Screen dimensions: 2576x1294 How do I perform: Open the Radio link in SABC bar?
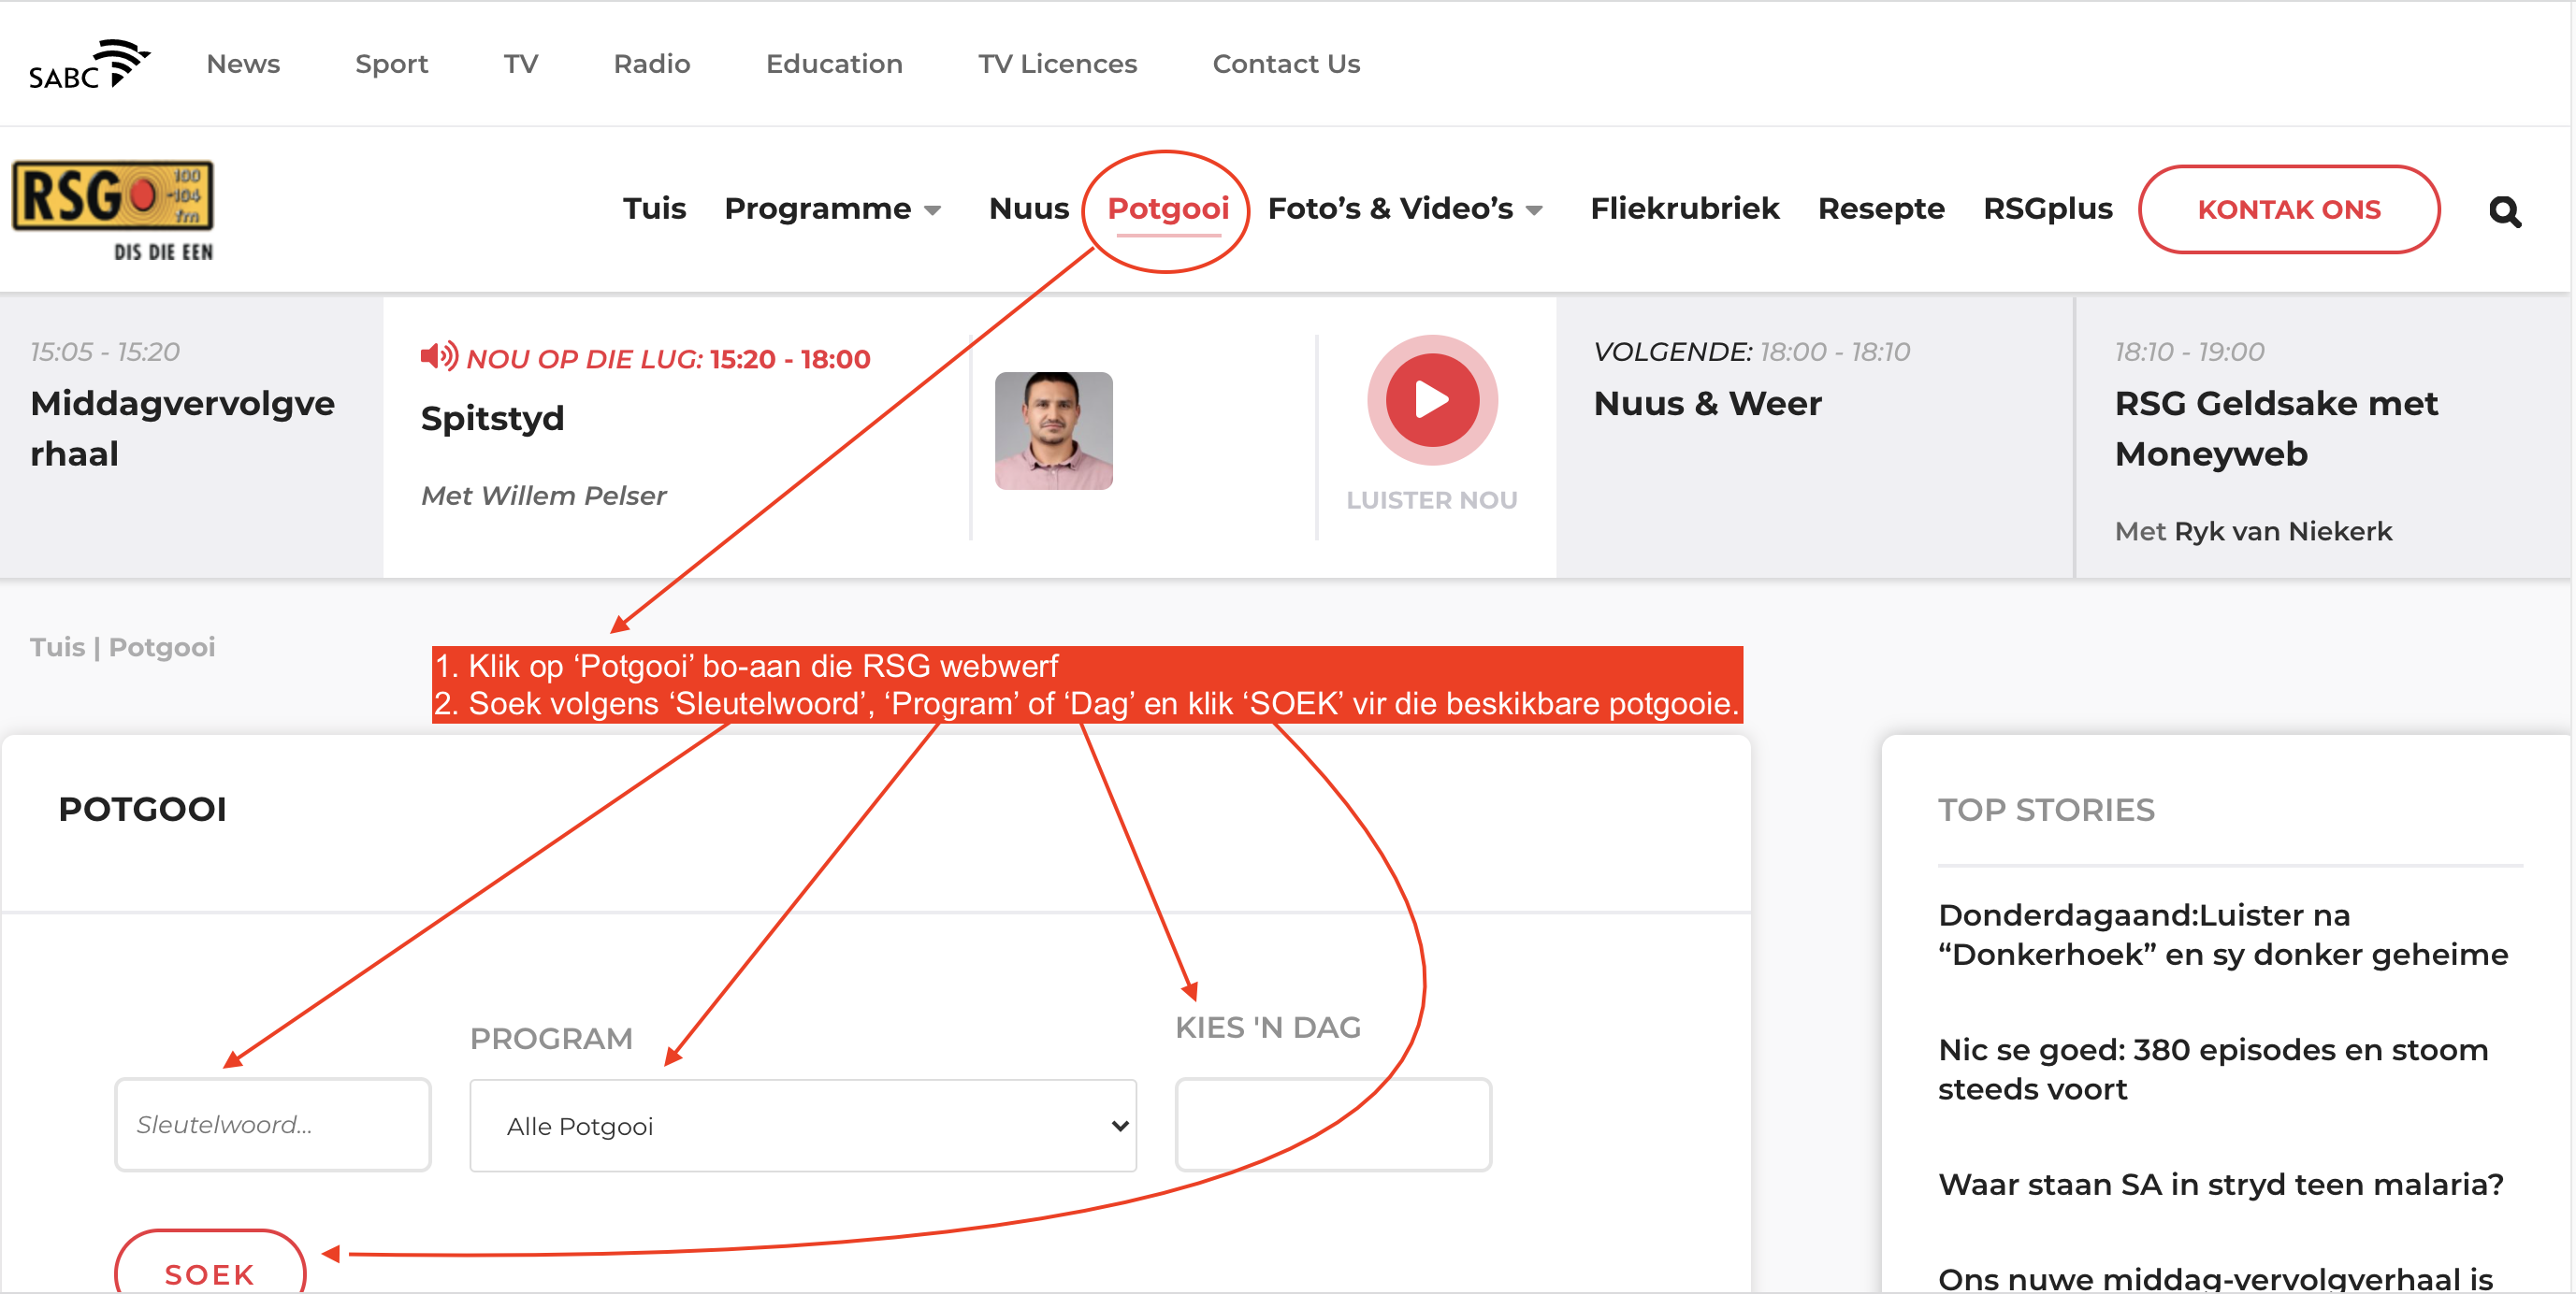click(x=652, y=64)
